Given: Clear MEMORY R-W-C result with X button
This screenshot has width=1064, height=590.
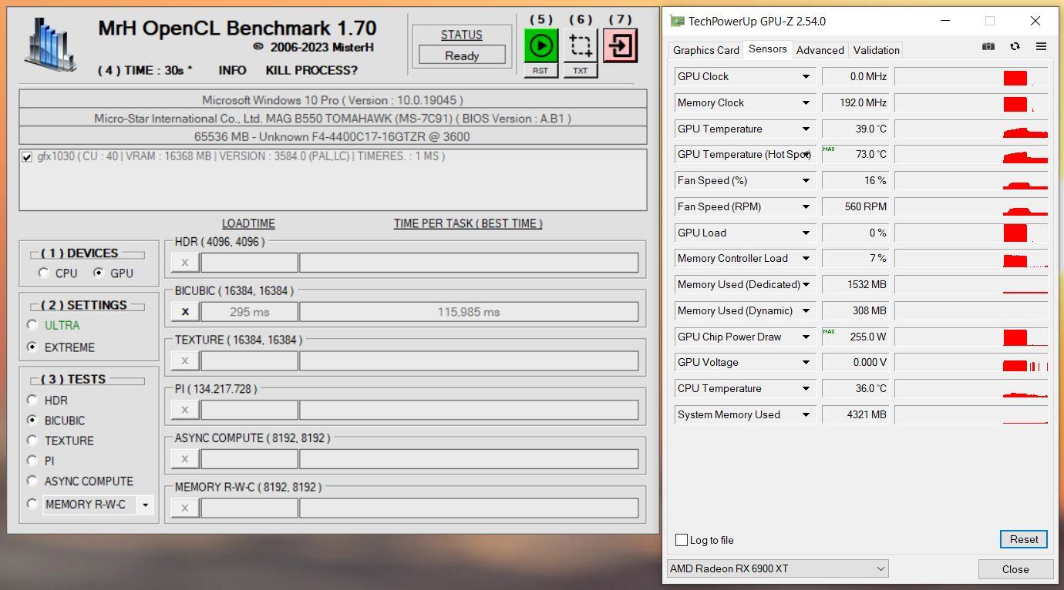Looking at the screenshot, I should (185, 508).
